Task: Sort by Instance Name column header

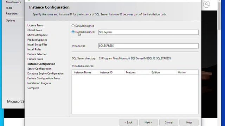Action: [x=85, y=72]
